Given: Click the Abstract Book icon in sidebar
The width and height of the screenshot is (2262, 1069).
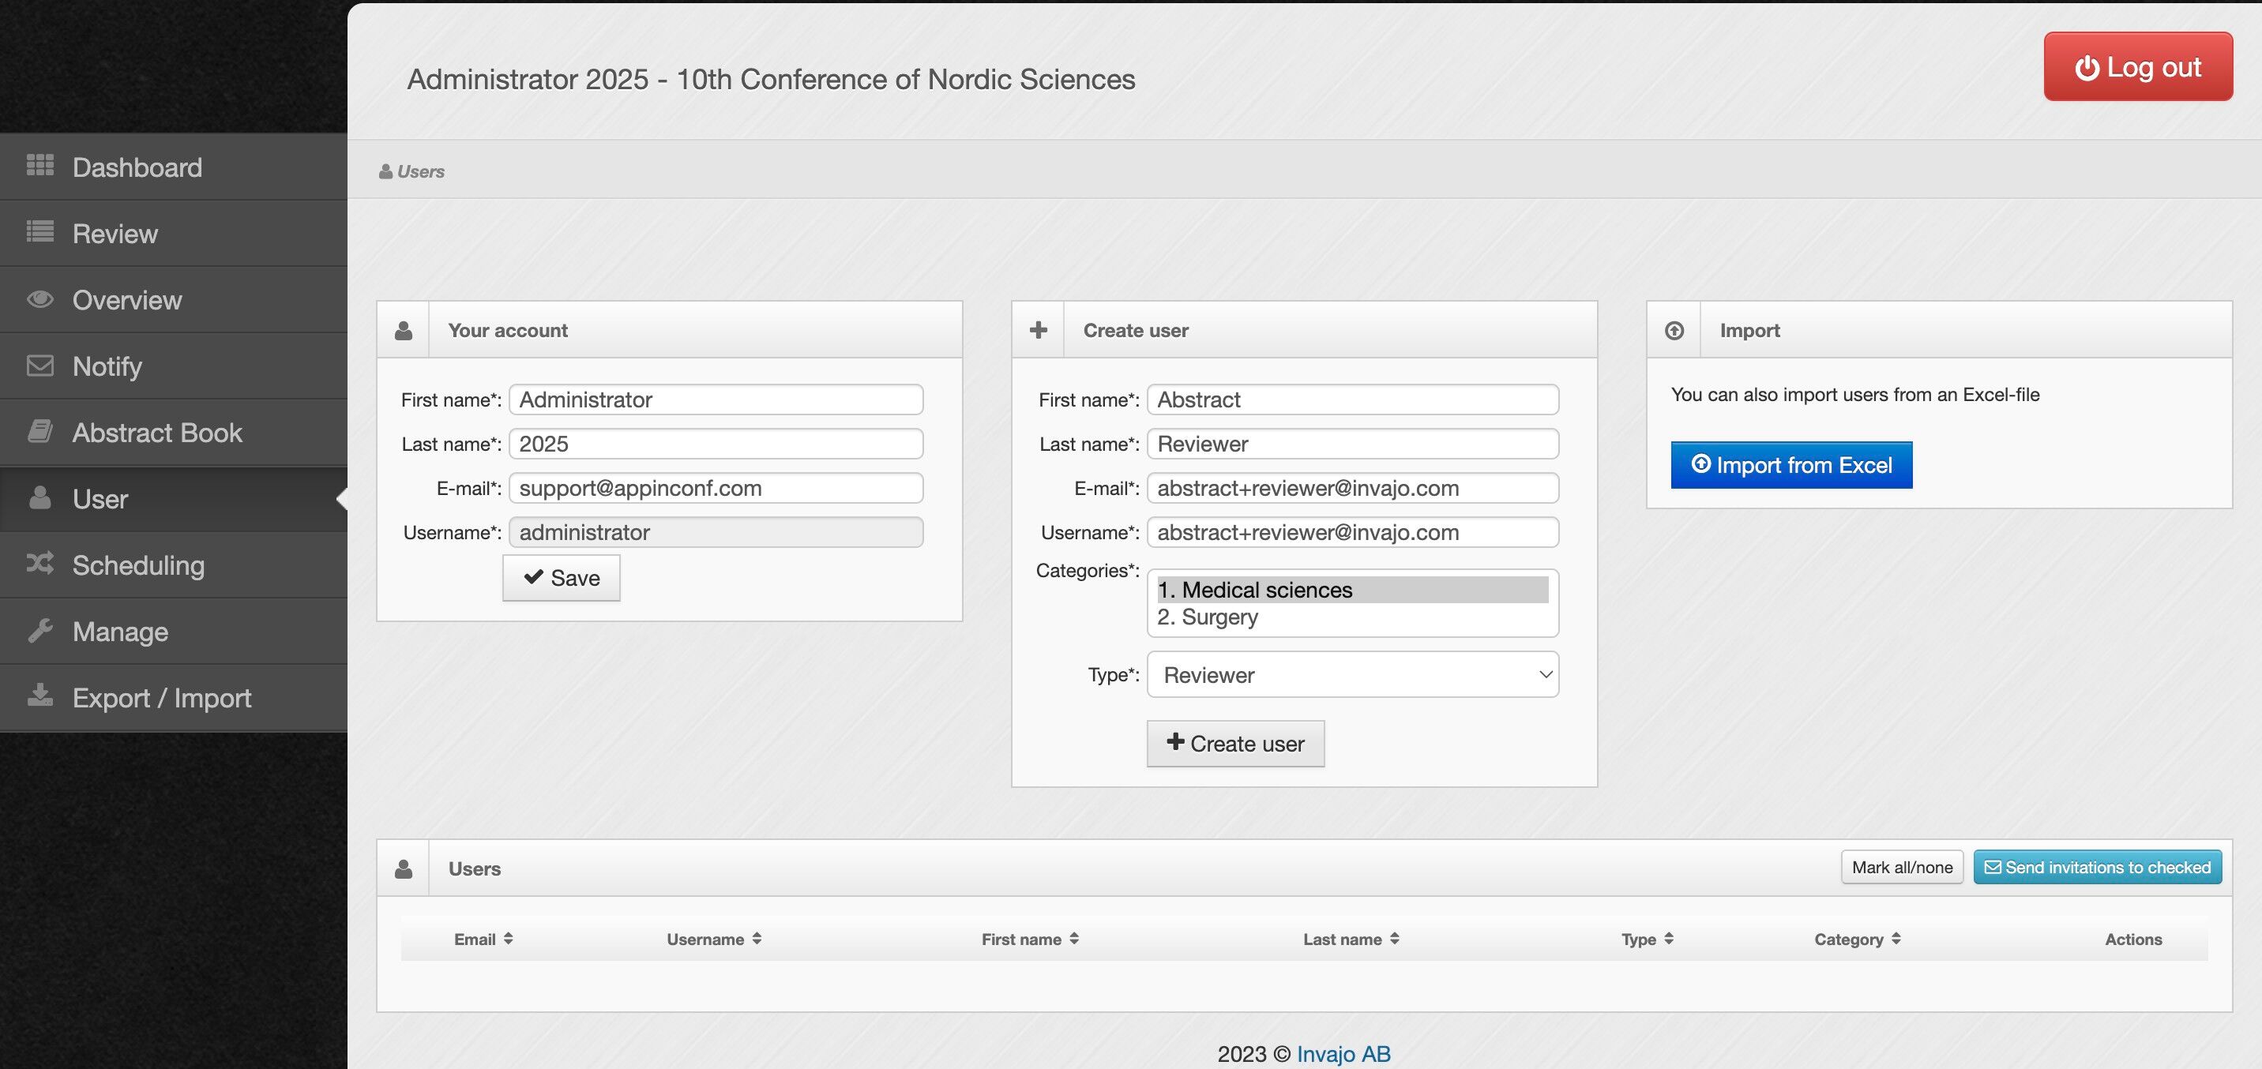Looking at the screenshot, I should [39, 431].
